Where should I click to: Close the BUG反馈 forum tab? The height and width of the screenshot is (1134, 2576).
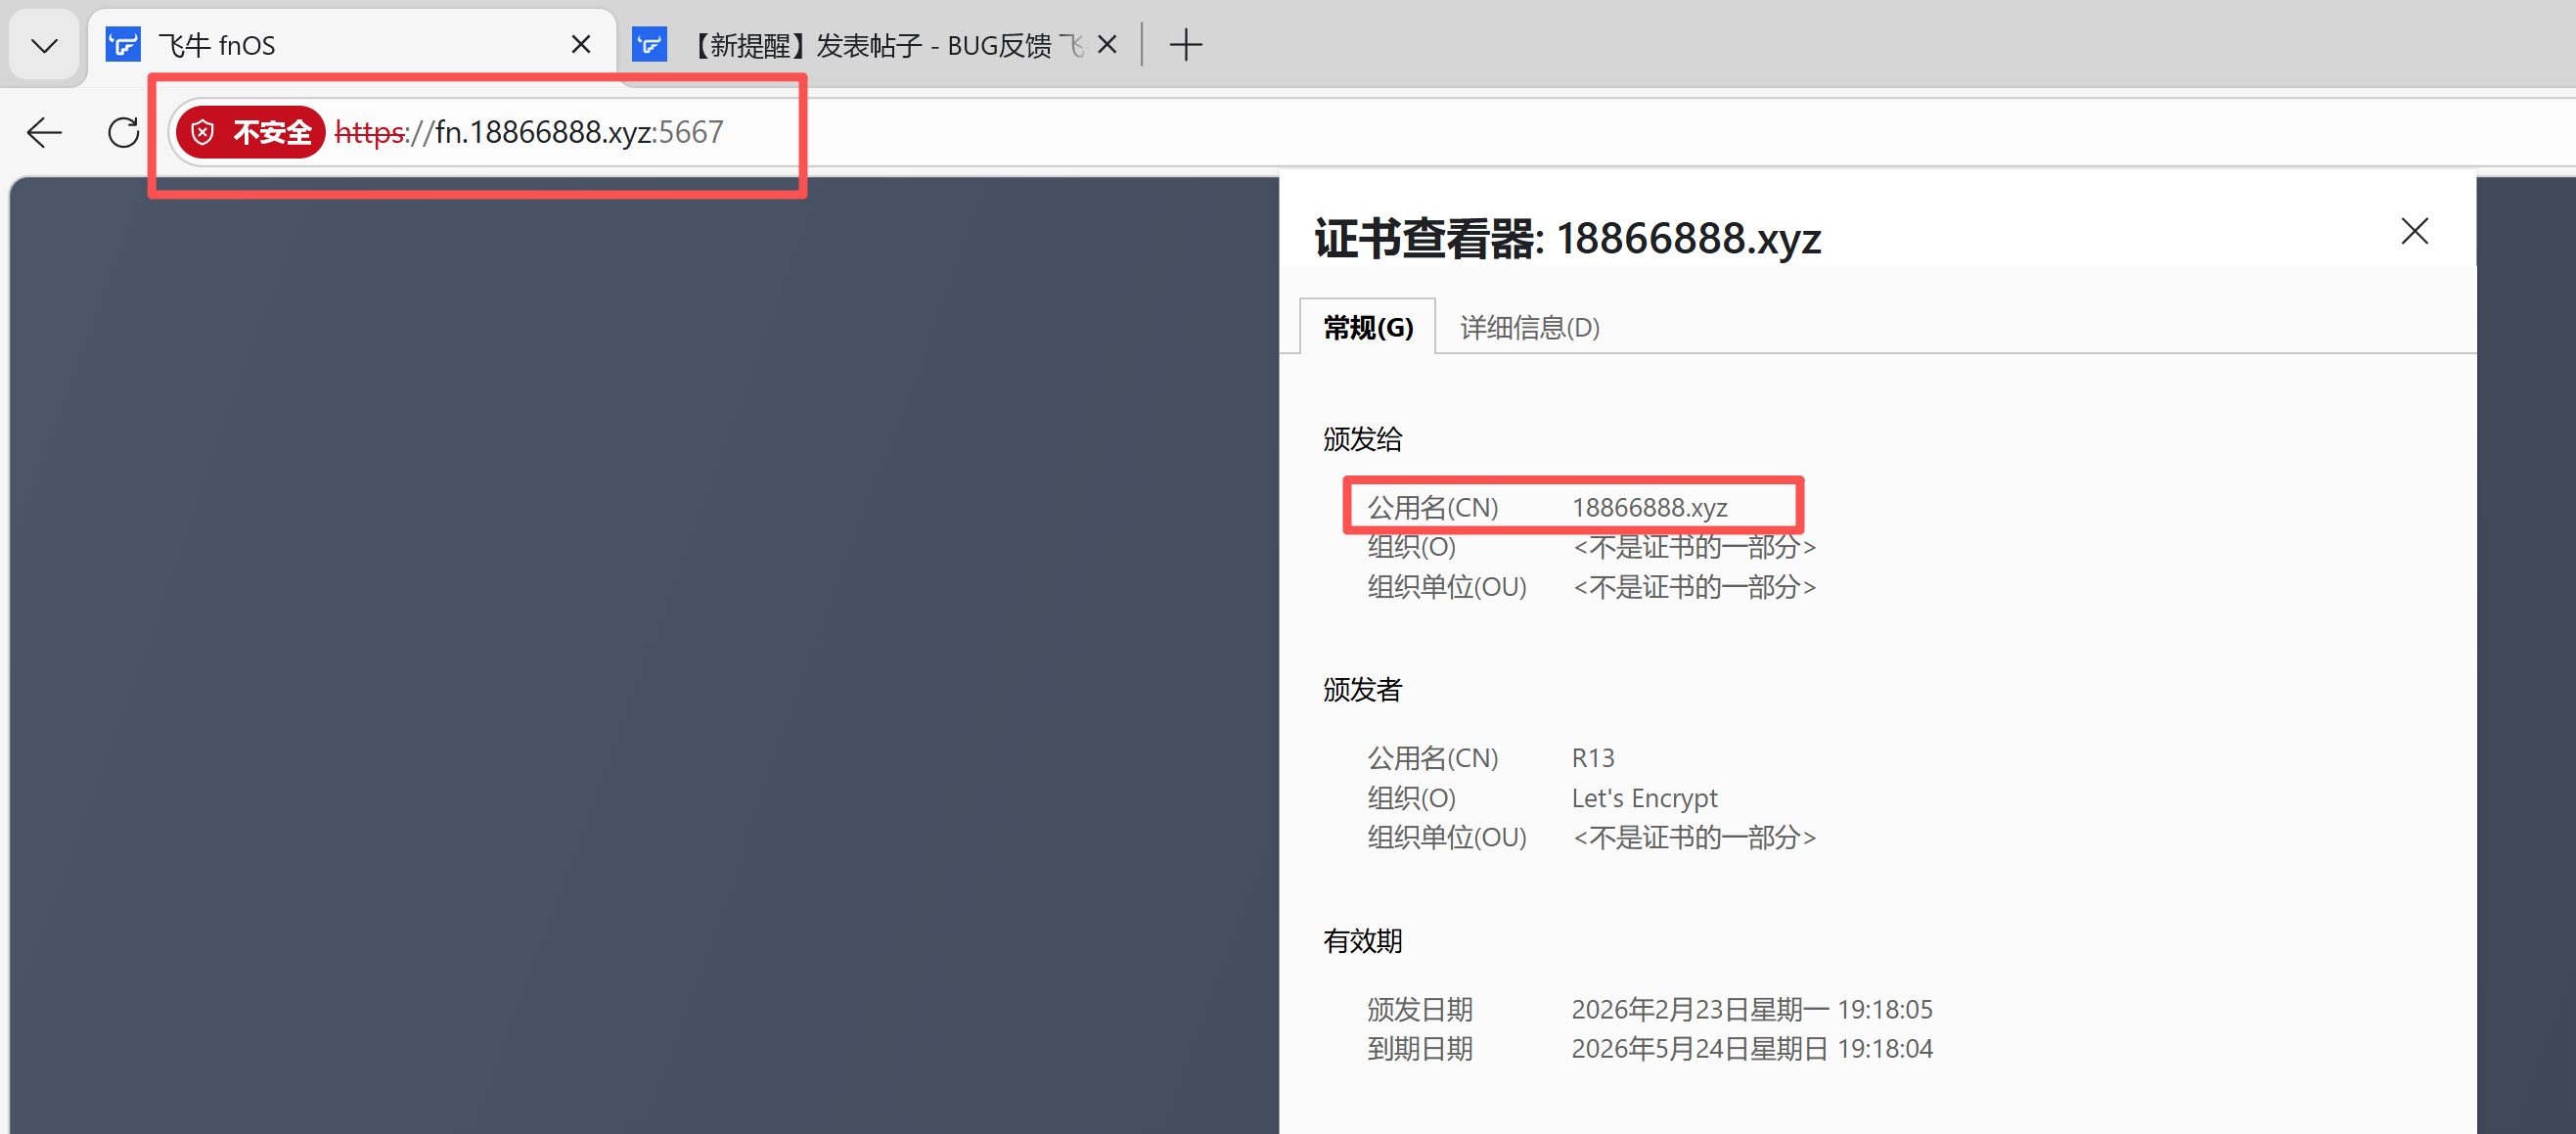point(1106,45)
